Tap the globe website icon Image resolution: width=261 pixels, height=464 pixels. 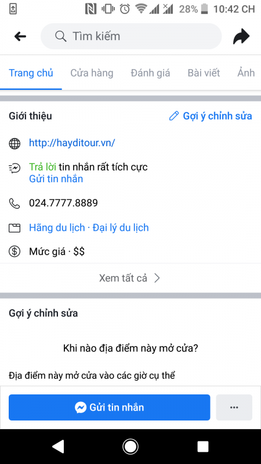[14, 143]
